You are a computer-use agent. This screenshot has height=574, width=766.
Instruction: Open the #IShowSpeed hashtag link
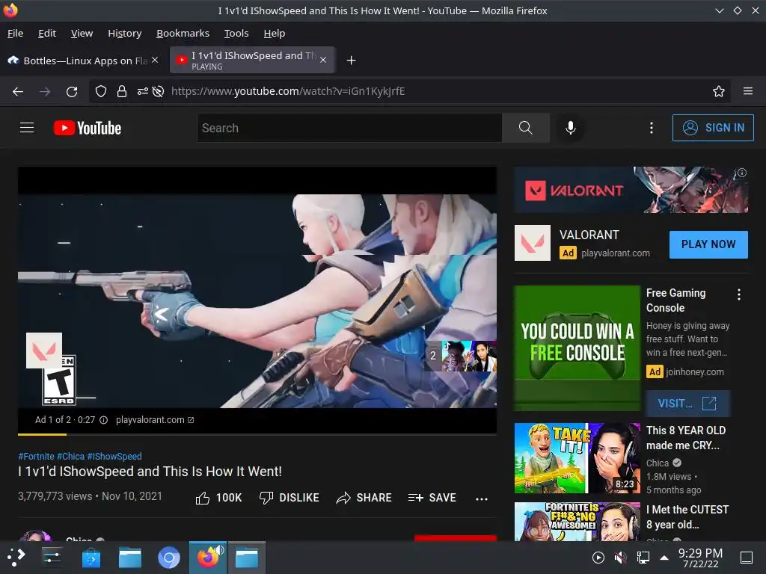point(114,457)
